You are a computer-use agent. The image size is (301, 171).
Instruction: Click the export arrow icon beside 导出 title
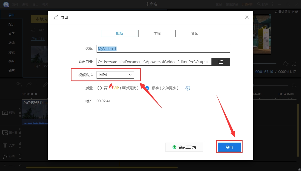[55, 17]
